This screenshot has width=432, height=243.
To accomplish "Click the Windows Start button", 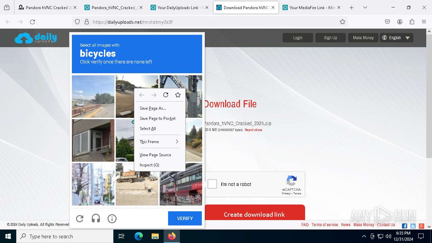I will 8,236.
